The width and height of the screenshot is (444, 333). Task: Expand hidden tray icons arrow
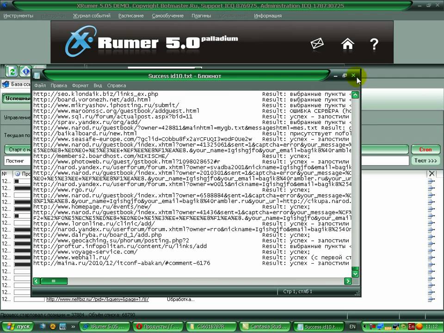click(x=364, y=327)
